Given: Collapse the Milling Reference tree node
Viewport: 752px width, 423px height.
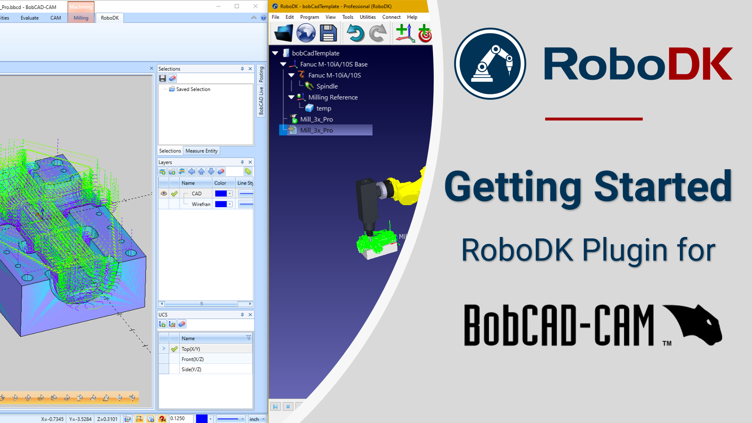Looking at the screenshot, I should coord(291,97).
